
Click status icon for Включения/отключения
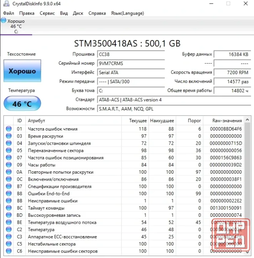tap(9, 179)
